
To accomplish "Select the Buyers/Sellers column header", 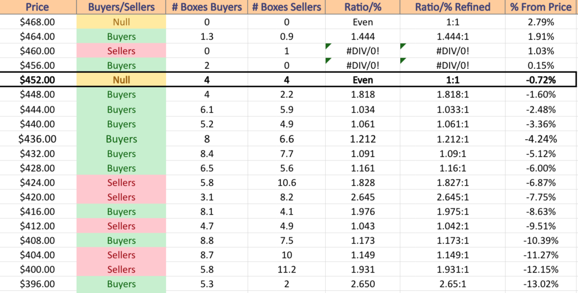I will coord(121,7).
